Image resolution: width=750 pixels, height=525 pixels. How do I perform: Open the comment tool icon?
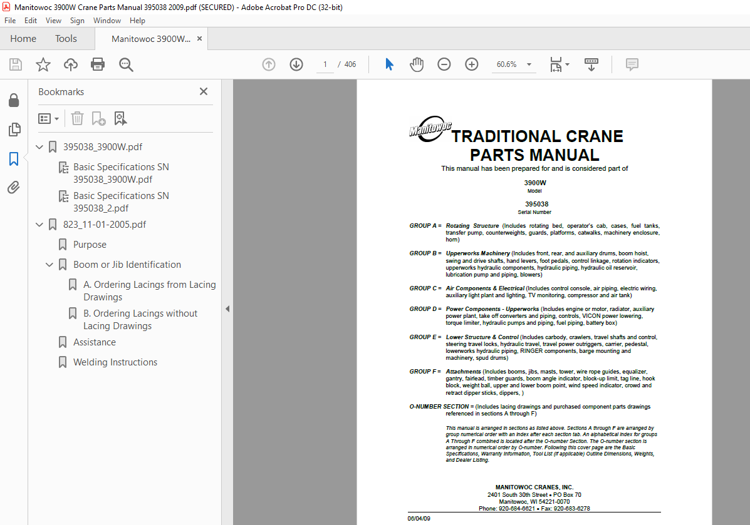(632, 64)
